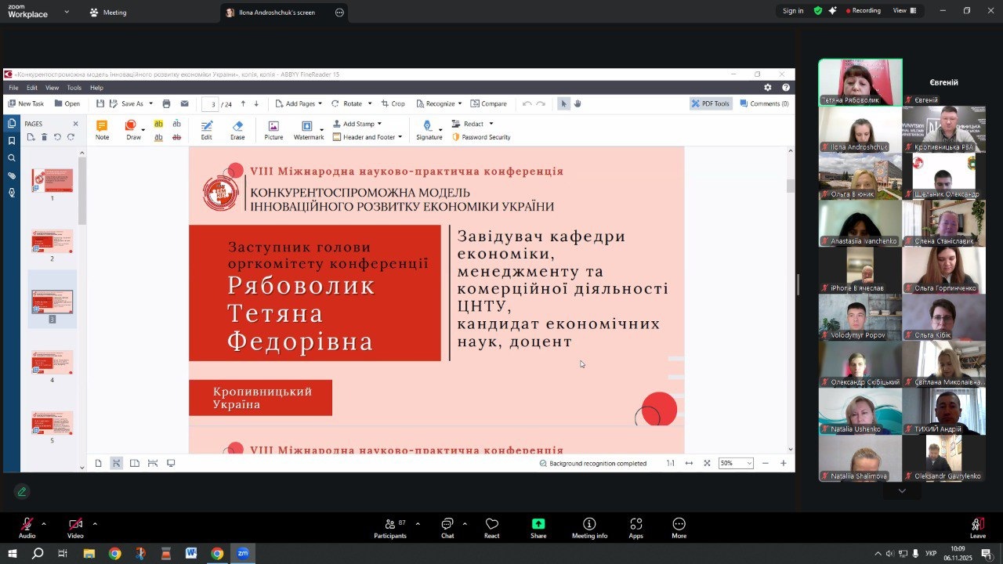This screenshot has width=1003, height=564.
Task: Open File Explorer from the taskbar
Action: (89, 554)
